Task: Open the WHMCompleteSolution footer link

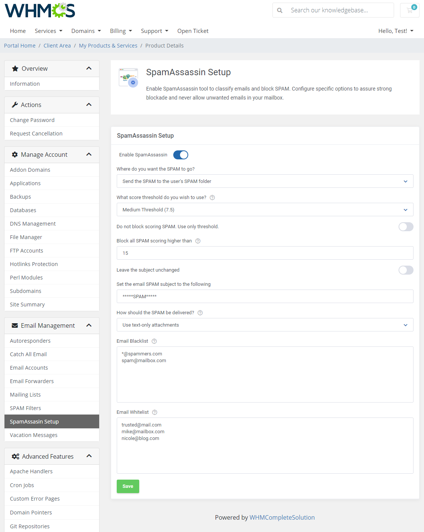Action: point(282,517)
